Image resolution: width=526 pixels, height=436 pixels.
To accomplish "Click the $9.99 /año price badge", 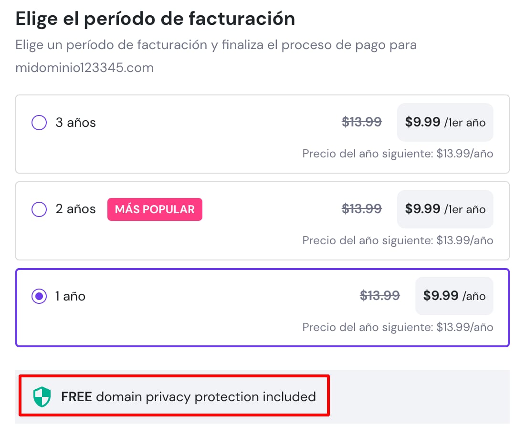I will (454, 296).
